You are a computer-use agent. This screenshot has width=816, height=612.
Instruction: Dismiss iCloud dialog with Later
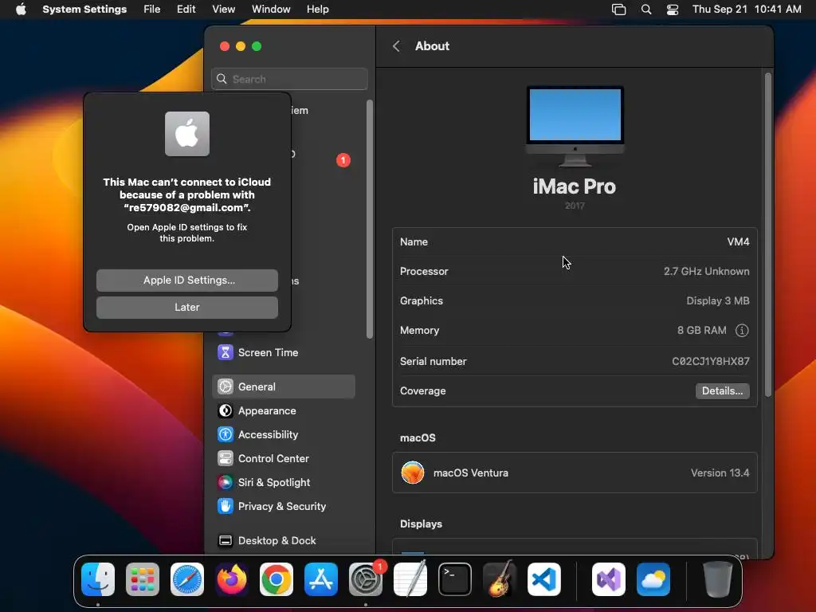point(187,307)
